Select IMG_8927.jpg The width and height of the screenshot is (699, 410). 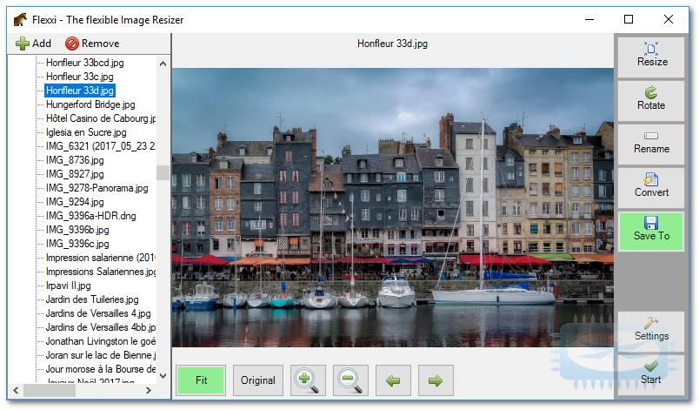click(75, 174)
